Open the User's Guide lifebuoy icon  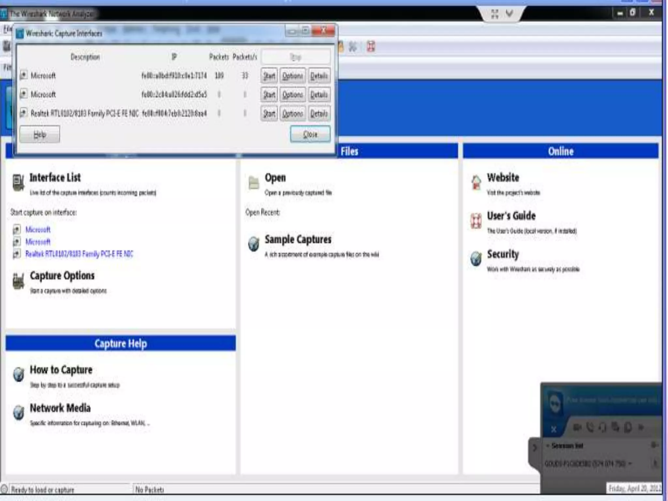[x=476, y=221]
